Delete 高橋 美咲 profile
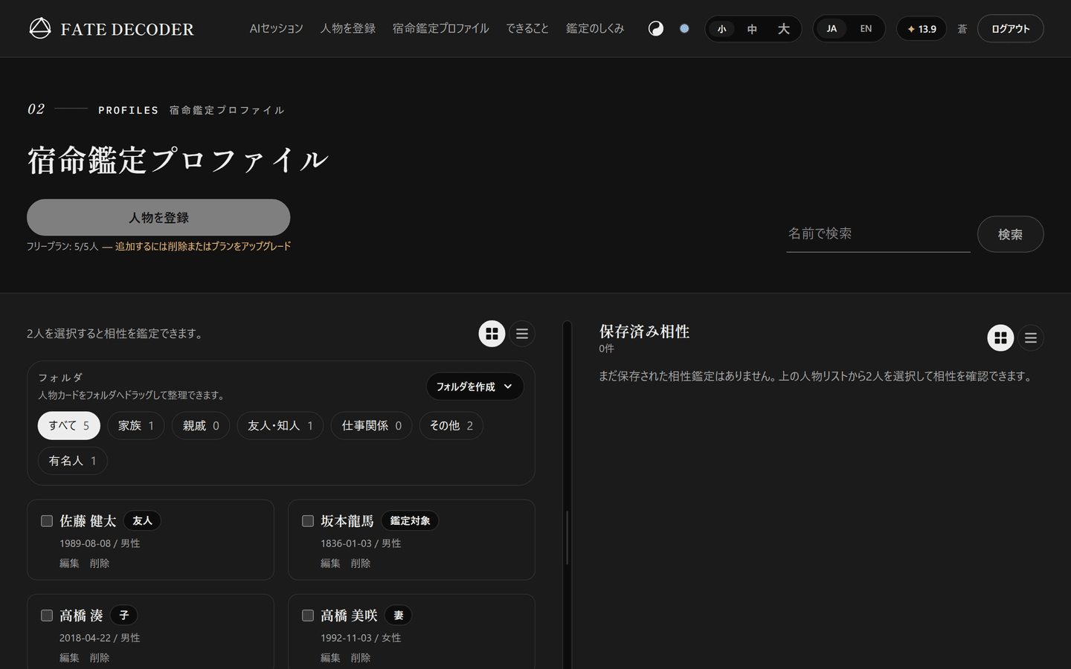This screenshot has width=1071, height=669. [361, 658]
